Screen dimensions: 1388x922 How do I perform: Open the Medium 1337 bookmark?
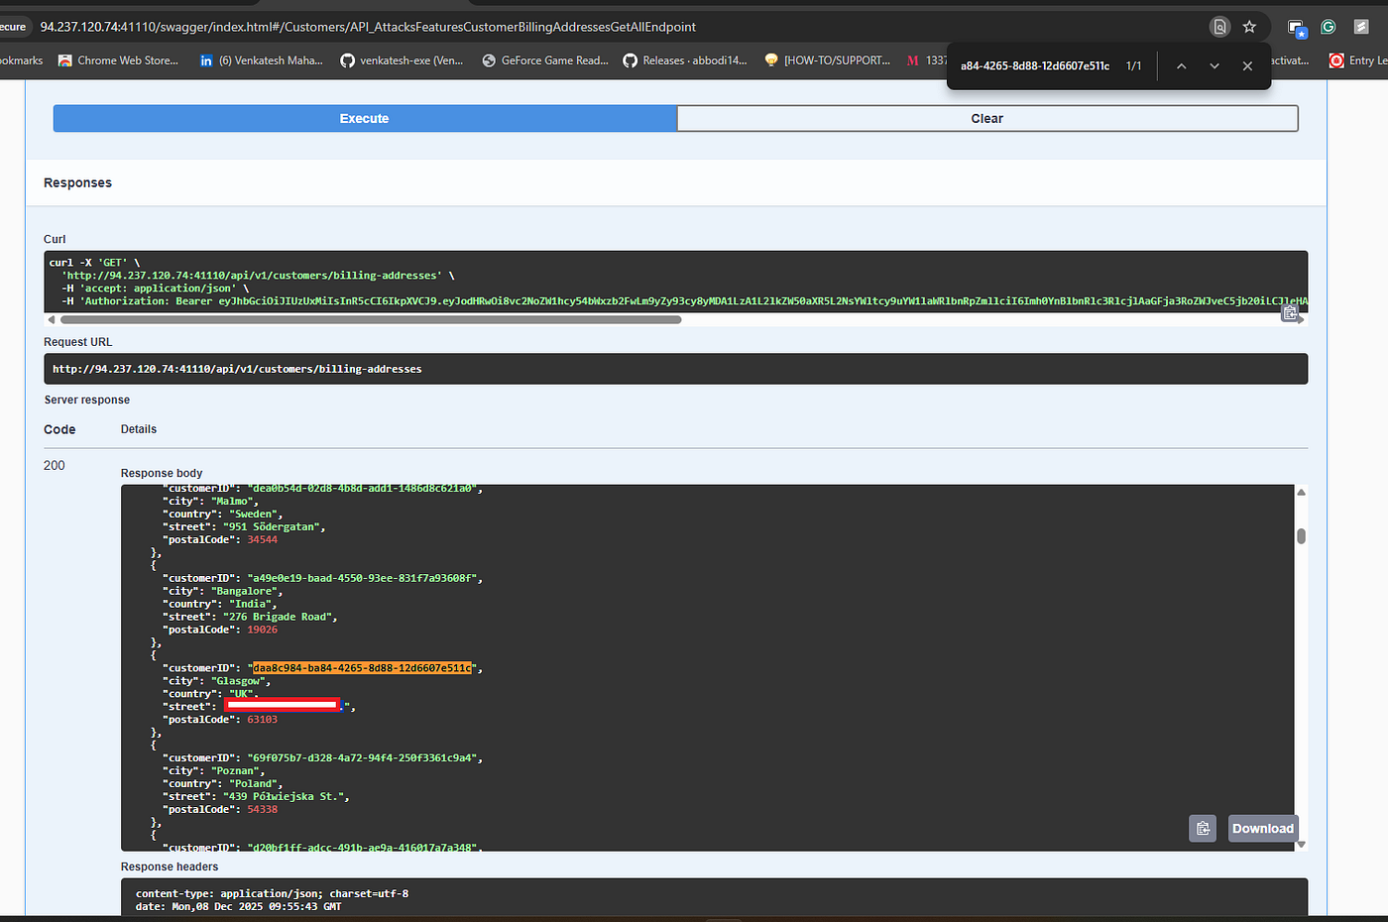point(927,60)
